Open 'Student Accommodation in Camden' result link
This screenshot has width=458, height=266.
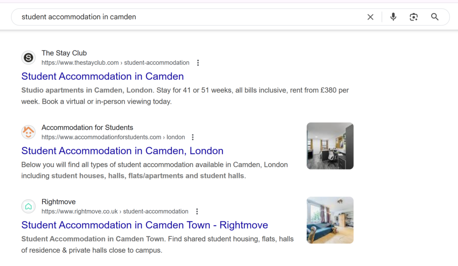[x=102, y=76]
